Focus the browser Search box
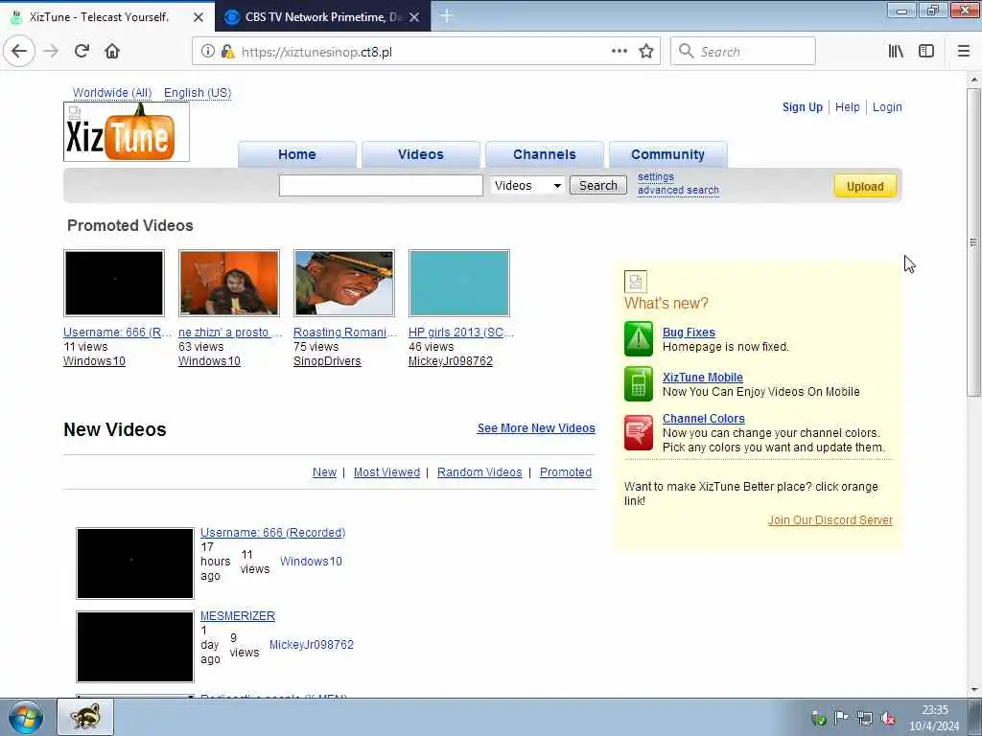Image resolution: width=982 pixels, height=736 pixels. click(743, 52)
